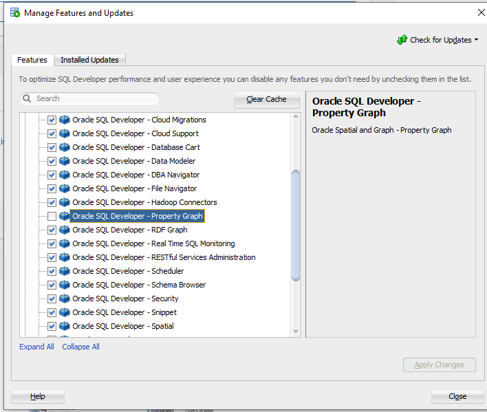Disable the Hadoop Connectors checkbox
Screen dimensions: 487x412
[52, 202]
